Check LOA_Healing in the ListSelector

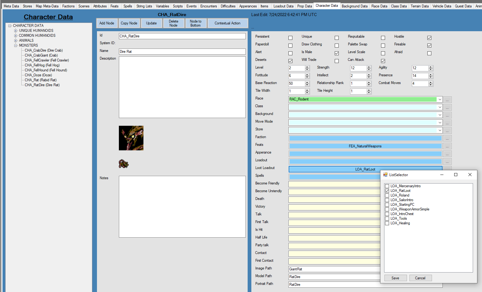(x=387, y=223)
